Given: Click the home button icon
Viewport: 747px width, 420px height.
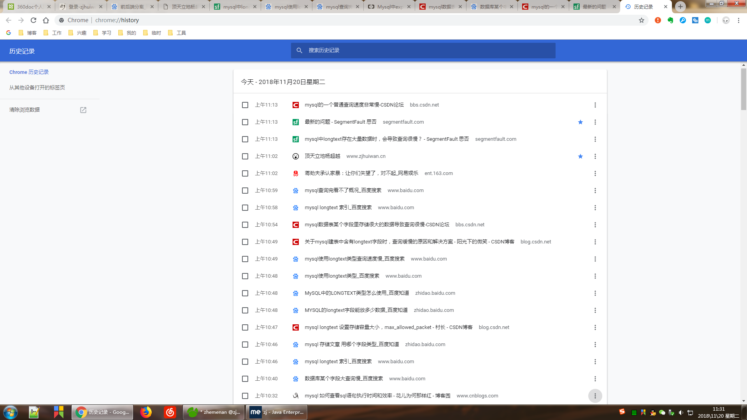Looking at the screenshot, I should click(x=46, y=20).
